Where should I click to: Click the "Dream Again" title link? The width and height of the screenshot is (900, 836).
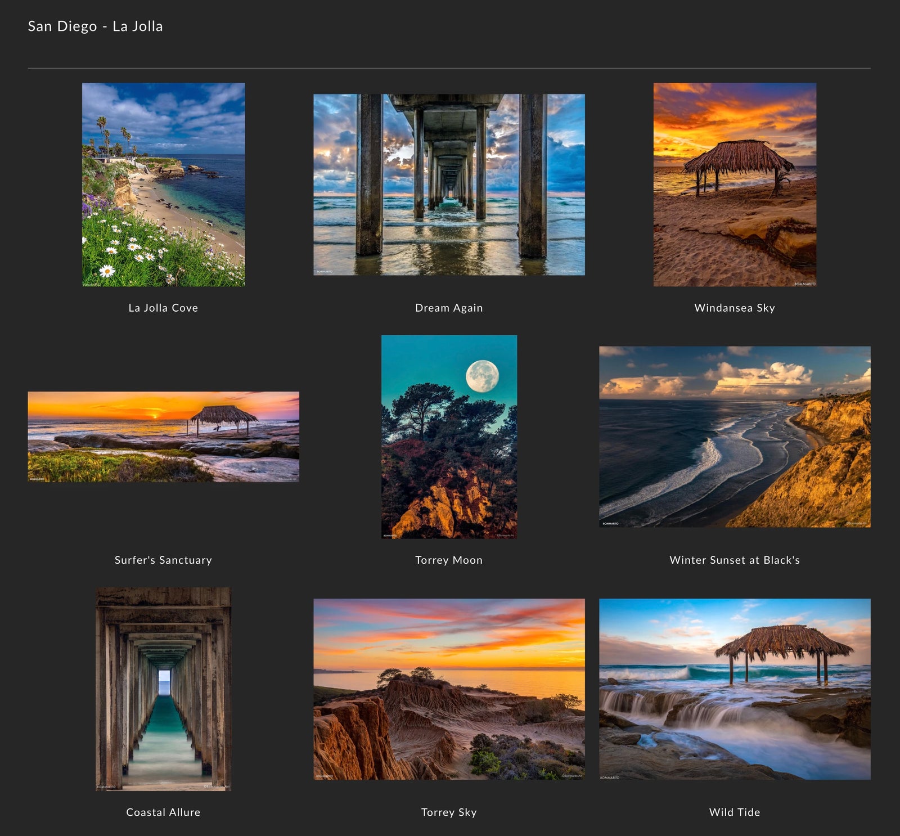(449, 308)
